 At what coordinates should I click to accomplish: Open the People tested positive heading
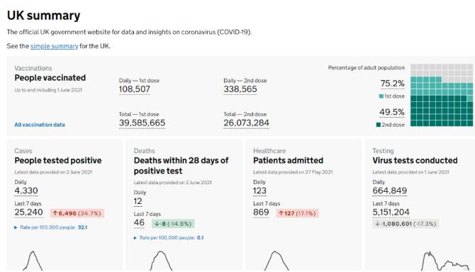[58, 160]
